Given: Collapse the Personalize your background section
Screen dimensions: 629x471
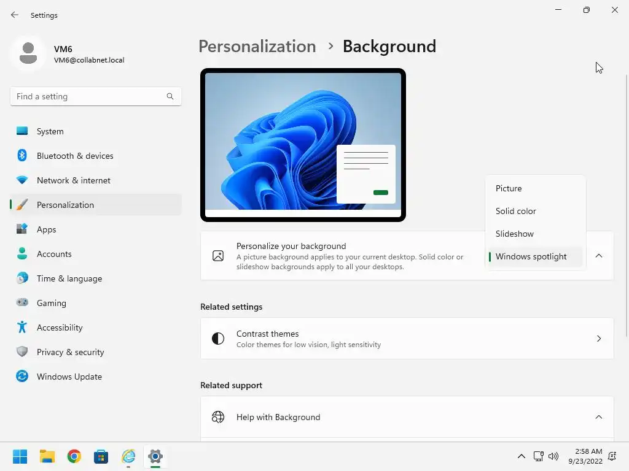Looking at the screenshot, I should click(x=598, y=256).
